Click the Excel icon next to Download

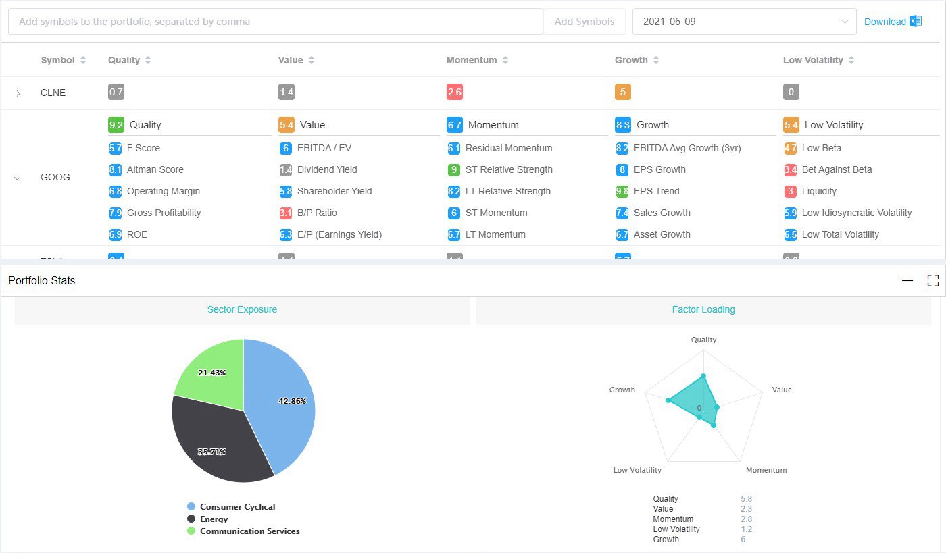916,22
